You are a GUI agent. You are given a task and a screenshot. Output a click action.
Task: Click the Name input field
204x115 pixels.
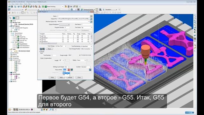[74, 16]
